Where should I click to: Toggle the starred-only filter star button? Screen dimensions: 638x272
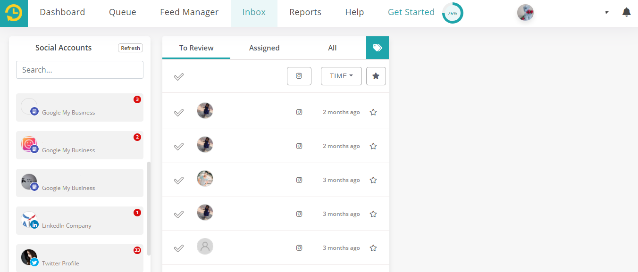[376, 76]
